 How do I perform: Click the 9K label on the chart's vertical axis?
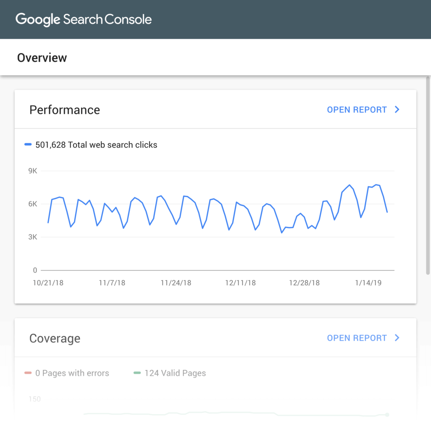(x=33, y=171)
